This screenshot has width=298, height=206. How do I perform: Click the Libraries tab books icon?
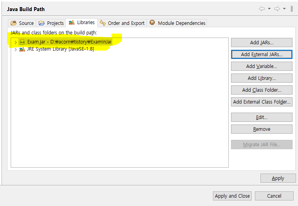[x=72, y=23]
